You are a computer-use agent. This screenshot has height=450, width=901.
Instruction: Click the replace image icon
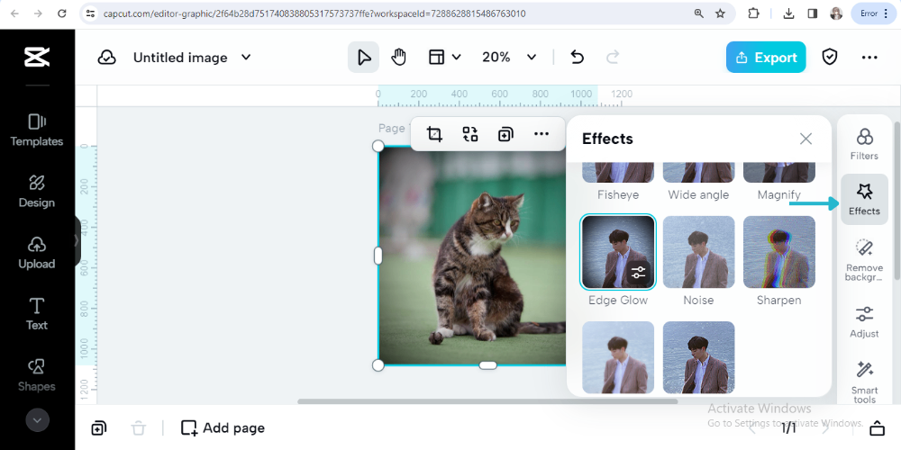tap(470, 134)
